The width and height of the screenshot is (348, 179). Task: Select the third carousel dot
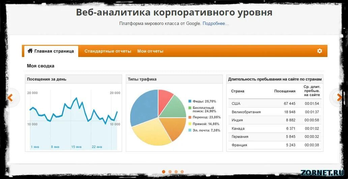[x=176, y=172]
